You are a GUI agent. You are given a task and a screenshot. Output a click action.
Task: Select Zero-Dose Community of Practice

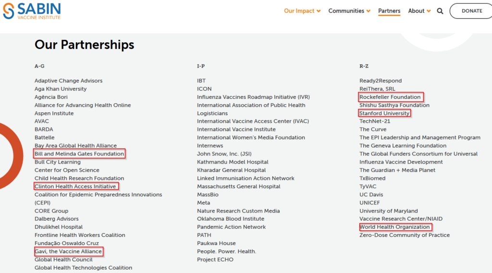click(x=405, y=235)
